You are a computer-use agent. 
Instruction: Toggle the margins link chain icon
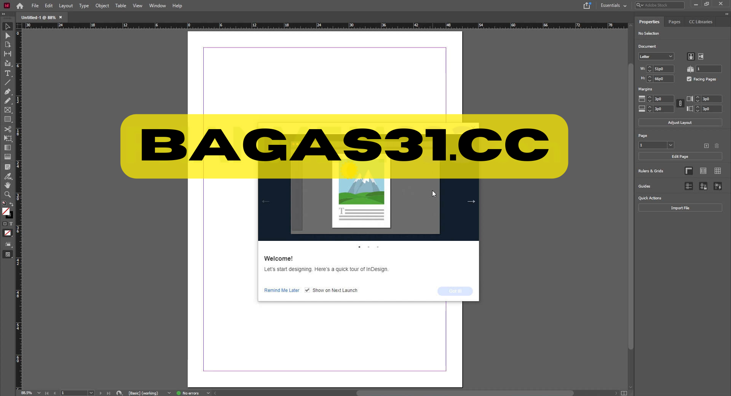pos(680,103)
